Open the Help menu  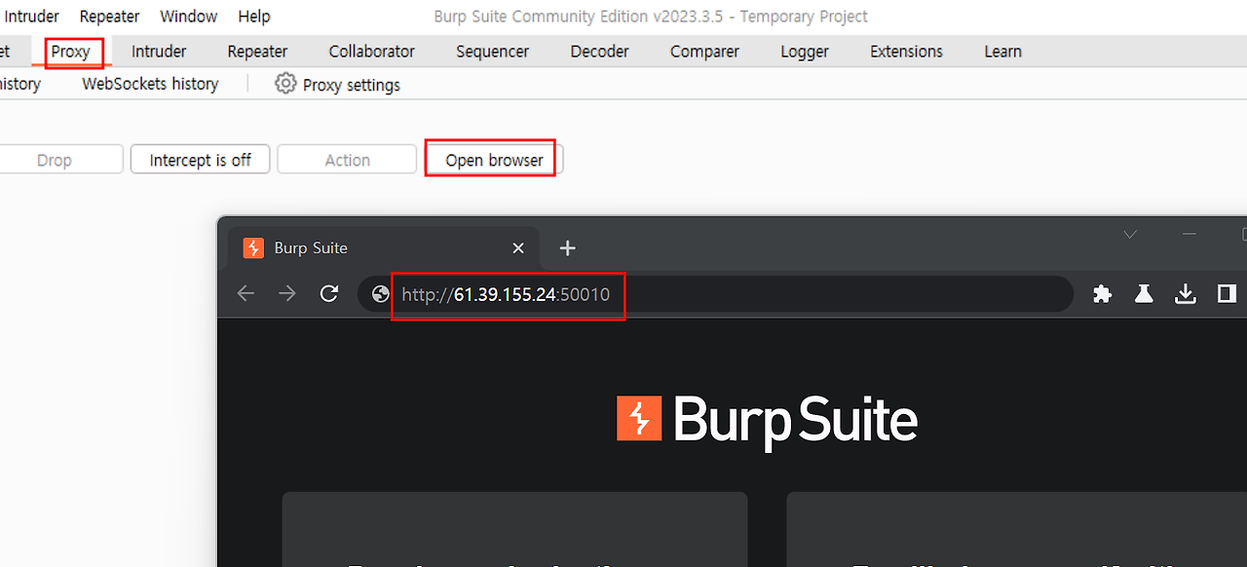pos(254,17)
